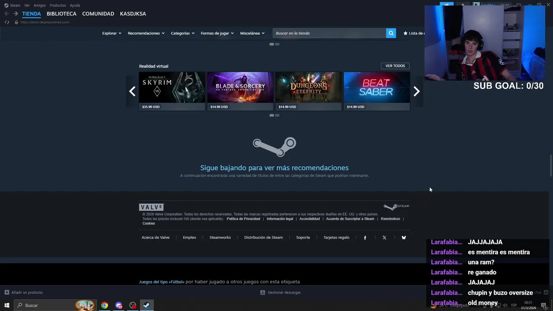Viewport: 553px width, 311px height.
Task: Open the Ver menu
Action: pos(27,6)
